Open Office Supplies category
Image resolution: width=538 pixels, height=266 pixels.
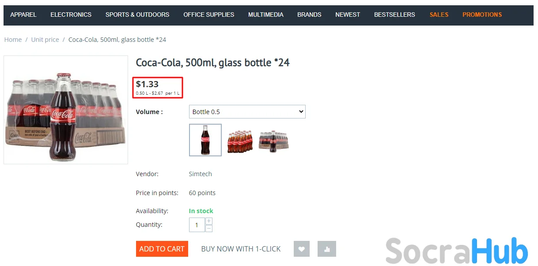(209, 15)
